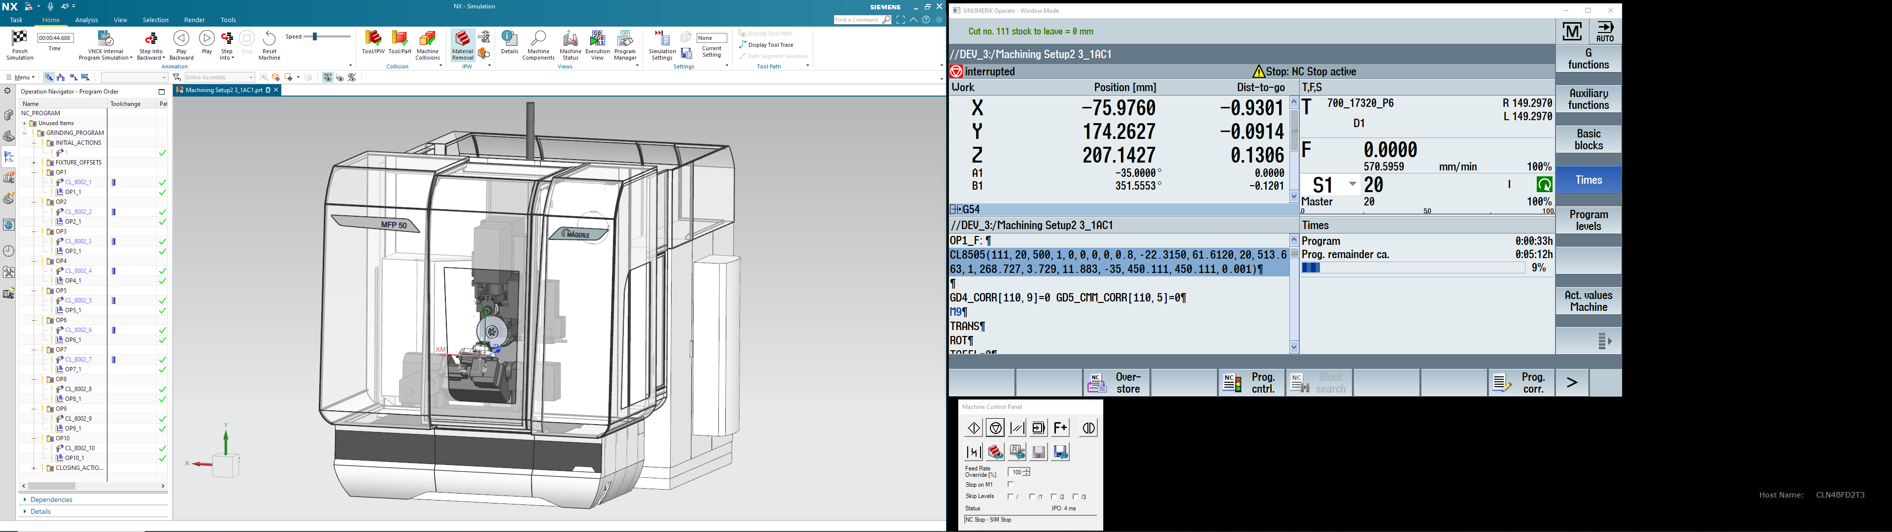1892x532 pixels.
Task: Open the Selection ribbon tab
Action: tap(156, 20)
